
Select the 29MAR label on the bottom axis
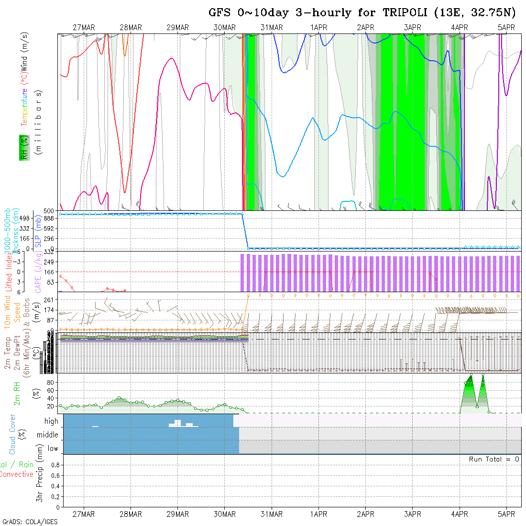click(178, 514)
